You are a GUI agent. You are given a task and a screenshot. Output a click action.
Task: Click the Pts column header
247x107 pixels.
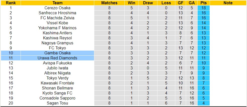(x=203, y=3)
